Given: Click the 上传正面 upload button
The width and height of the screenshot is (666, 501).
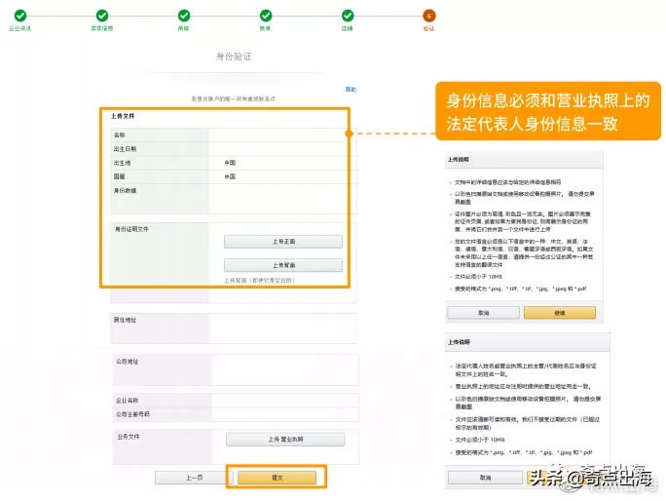Looking at the screenshot, I should click(283, 242).
